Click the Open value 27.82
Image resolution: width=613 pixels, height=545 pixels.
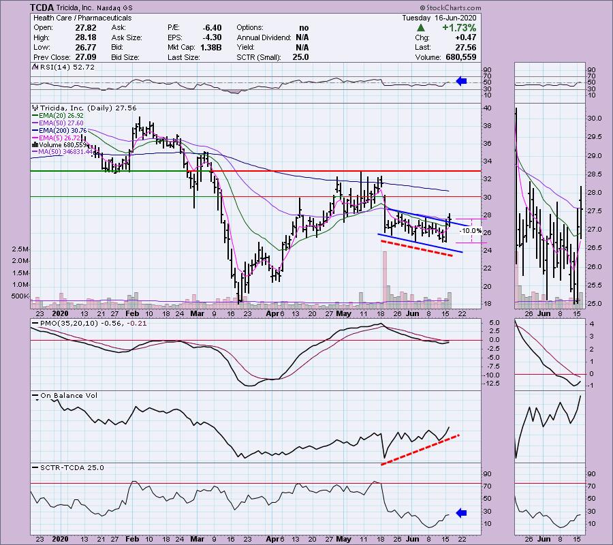coord(86,28)
